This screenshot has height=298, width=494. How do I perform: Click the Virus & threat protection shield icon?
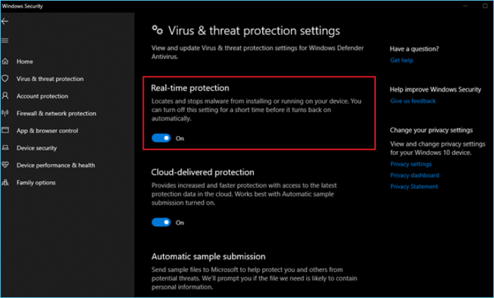pyautogui.click(x=6, y=79)
